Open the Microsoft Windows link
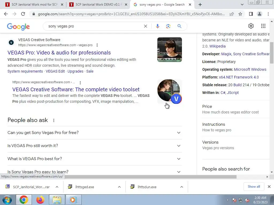This screenshot has width=274, height=205. click(250, 69)
